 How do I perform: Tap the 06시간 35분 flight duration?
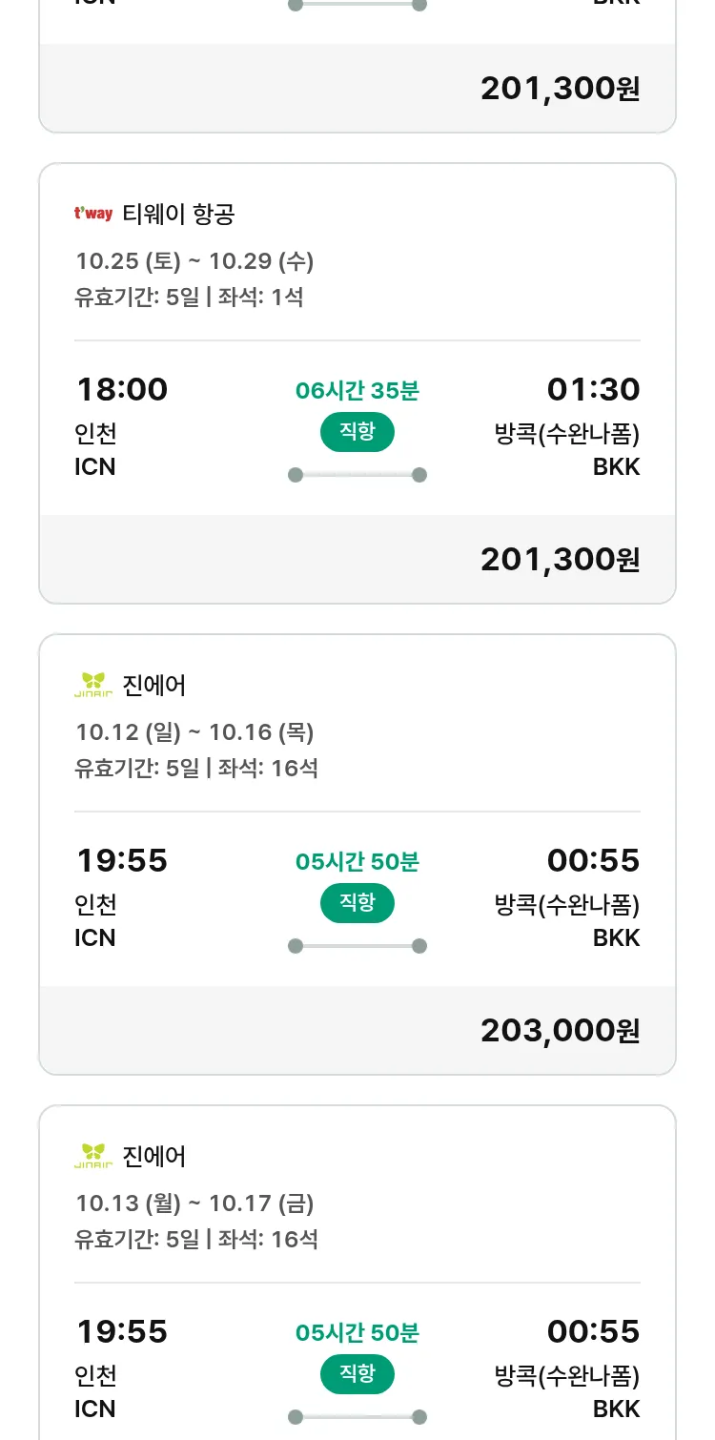[357, 390]
